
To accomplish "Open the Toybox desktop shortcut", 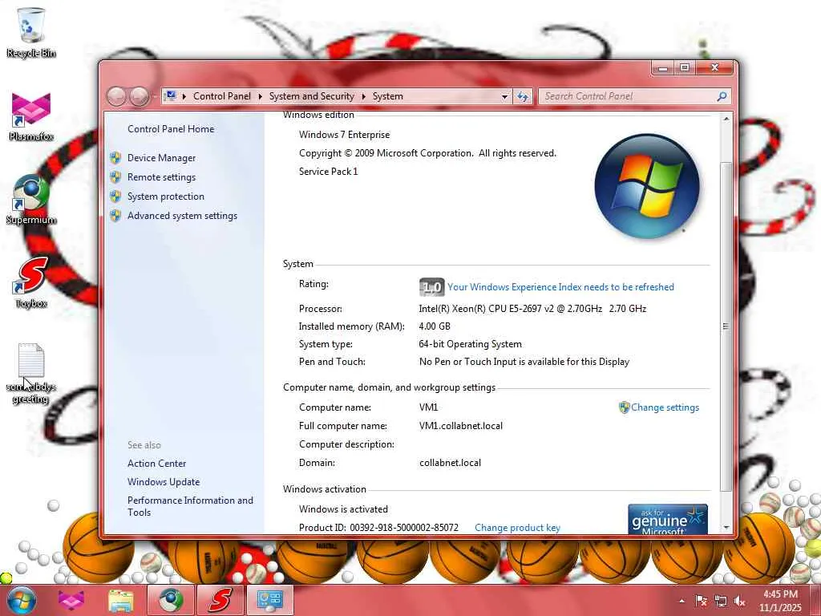I will point(31,283).
